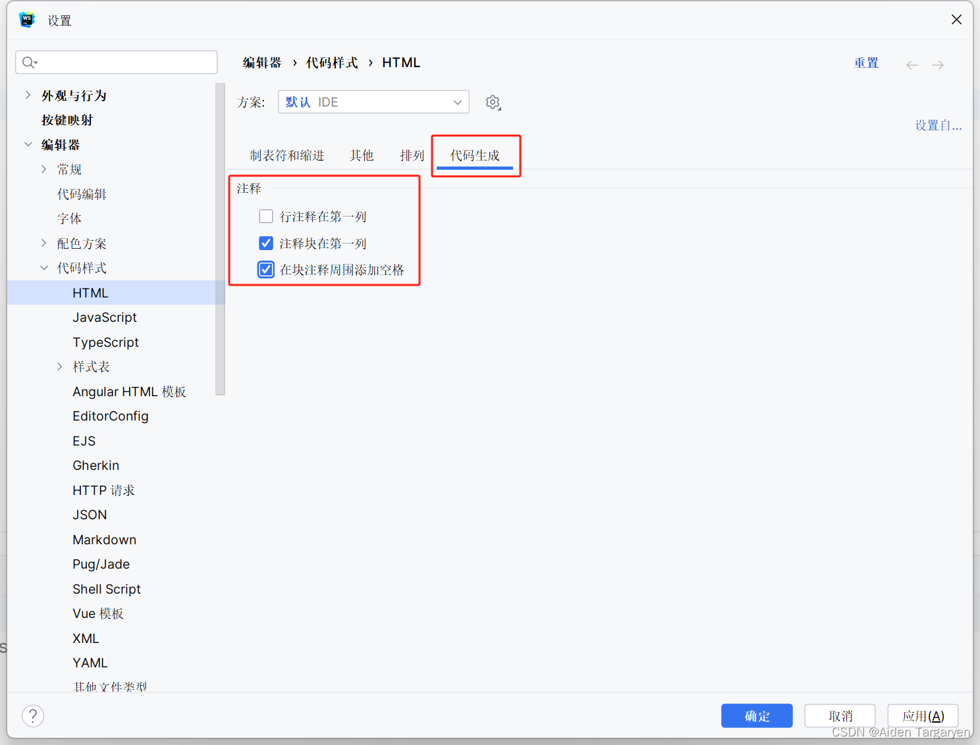
Task: Collapse the 编辑器 tree node
Action: (28, 145)
